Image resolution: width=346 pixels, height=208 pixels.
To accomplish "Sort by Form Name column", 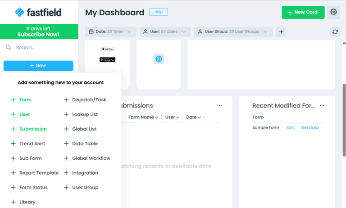I will click(143, 117).
